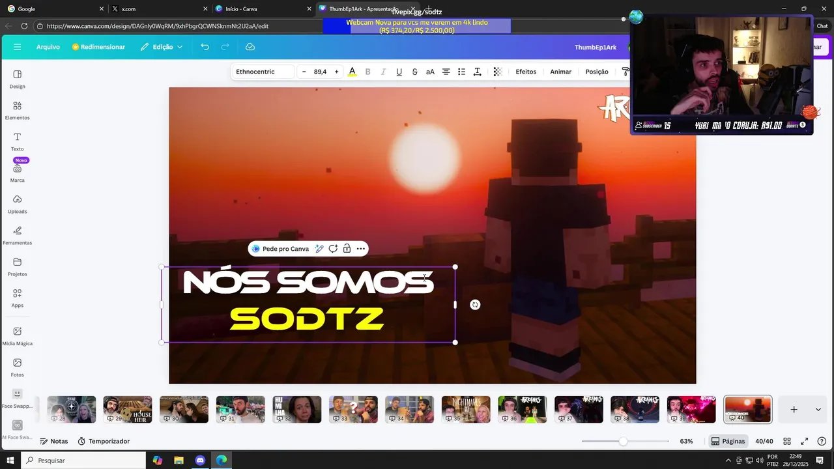Increase font size with plus button
The height and width of the screenshot is (469, 834).
(336, 72)
